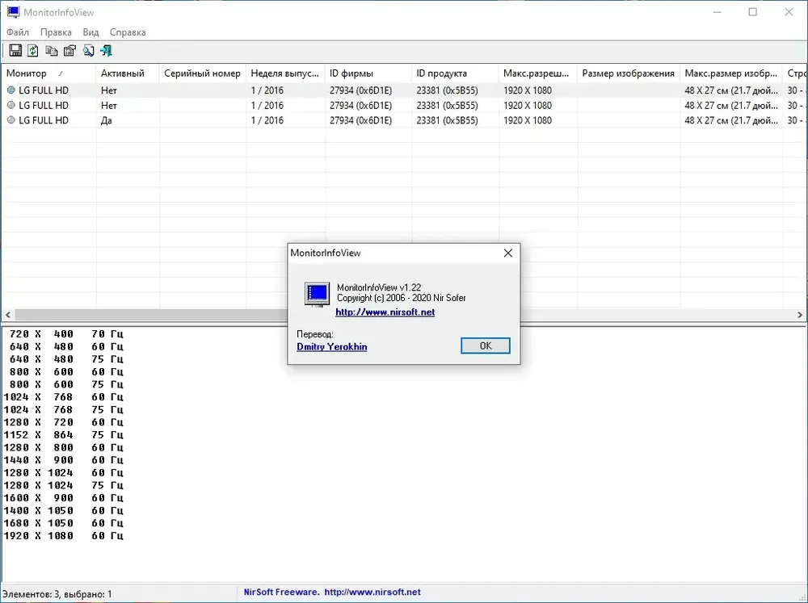Click the monitor icon of first LG FULL HD row
The width and height of the screenshot is (808, 603).
[11, 90]
